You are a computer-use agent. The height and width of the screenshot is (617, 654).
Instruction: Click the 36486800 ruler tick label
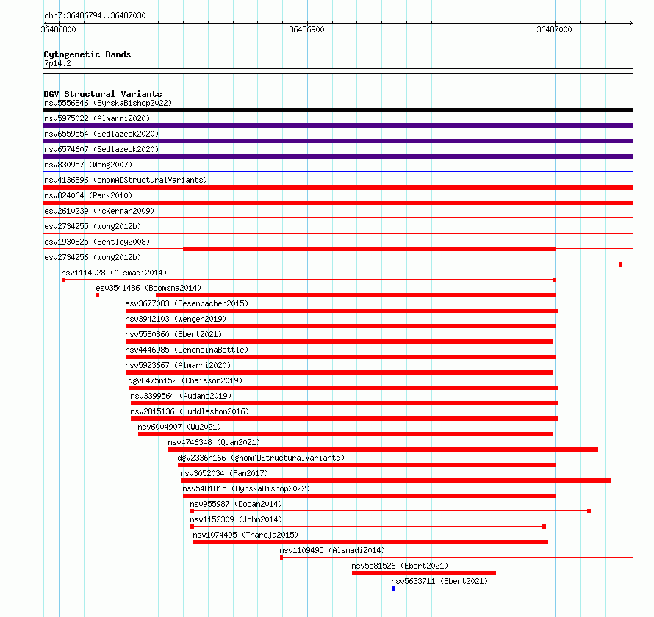59,29
